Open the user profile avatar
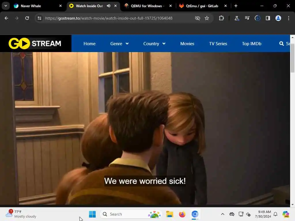295x221 pixels. (278, 18)
